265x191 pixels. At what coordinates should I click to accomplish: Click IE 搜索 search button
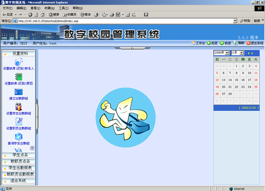tap(54, 15)
